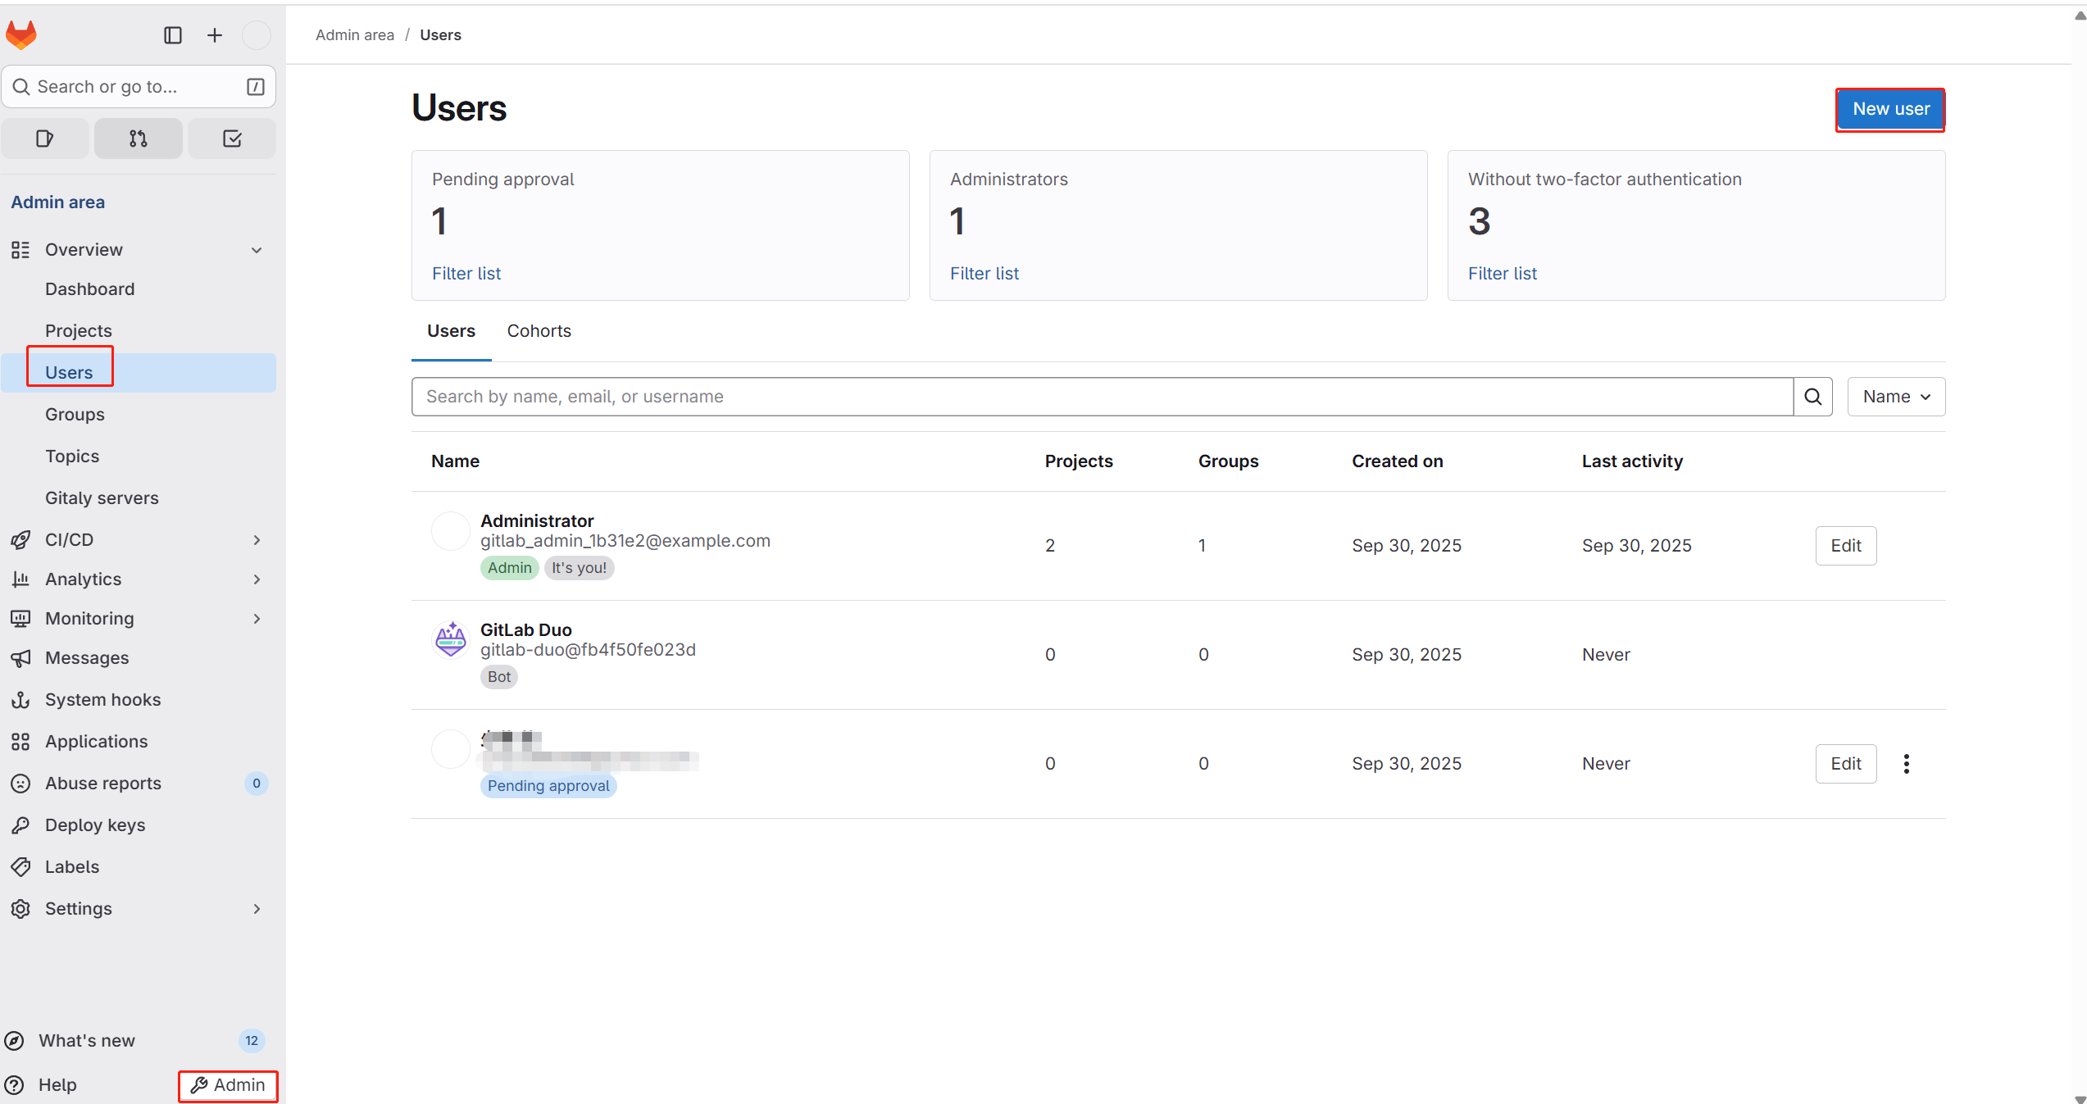The height and width of the screenshot is (1104, 2087).
Task: Open the to-do list icon
Action: point(232,139)
